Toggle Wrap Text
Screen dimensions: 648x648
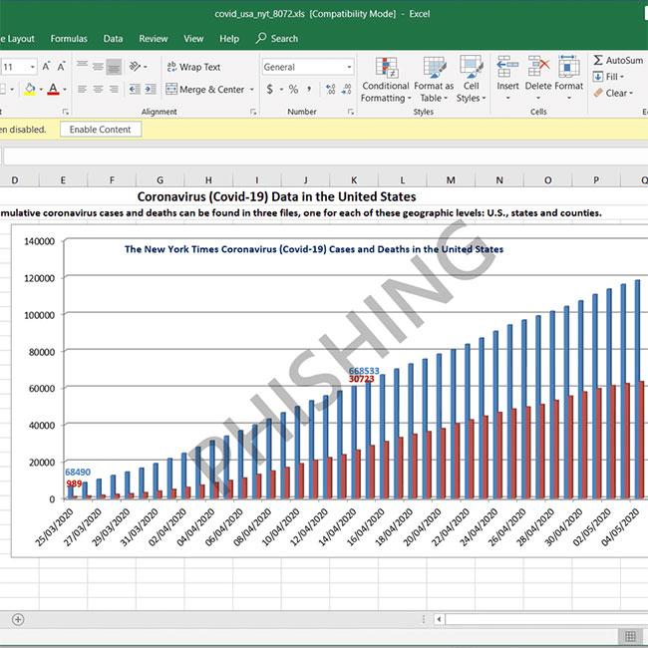coord(193,67)
